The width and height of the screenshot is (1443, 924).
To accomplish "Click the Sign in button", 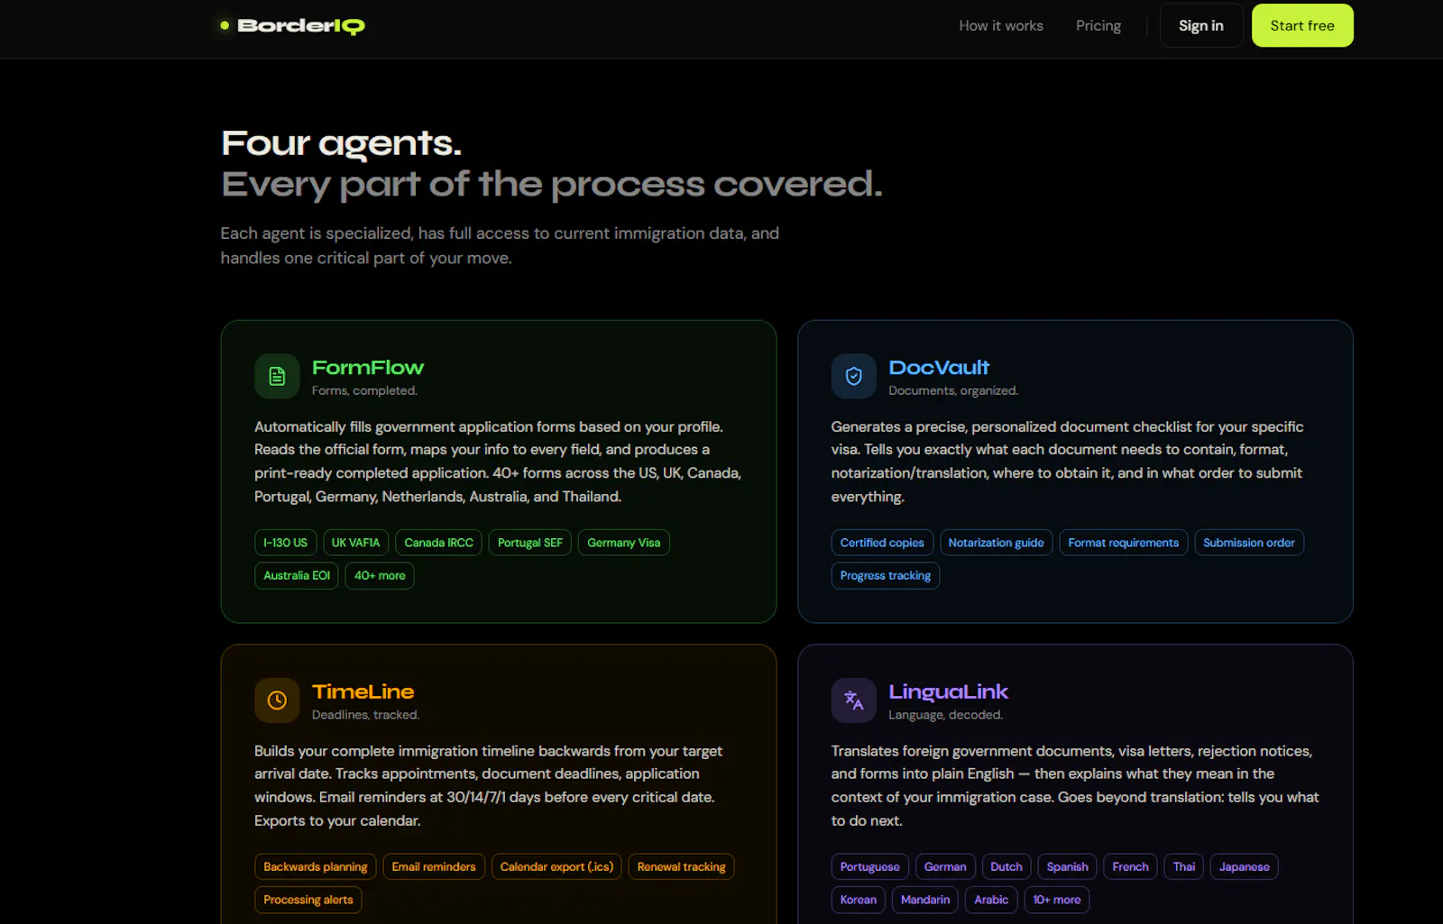I will tap(1201, 26).
